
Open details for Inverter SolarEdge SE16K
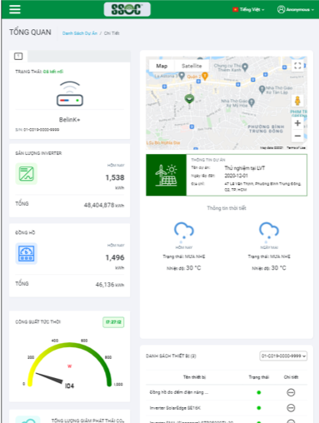(x=291, y=408)
